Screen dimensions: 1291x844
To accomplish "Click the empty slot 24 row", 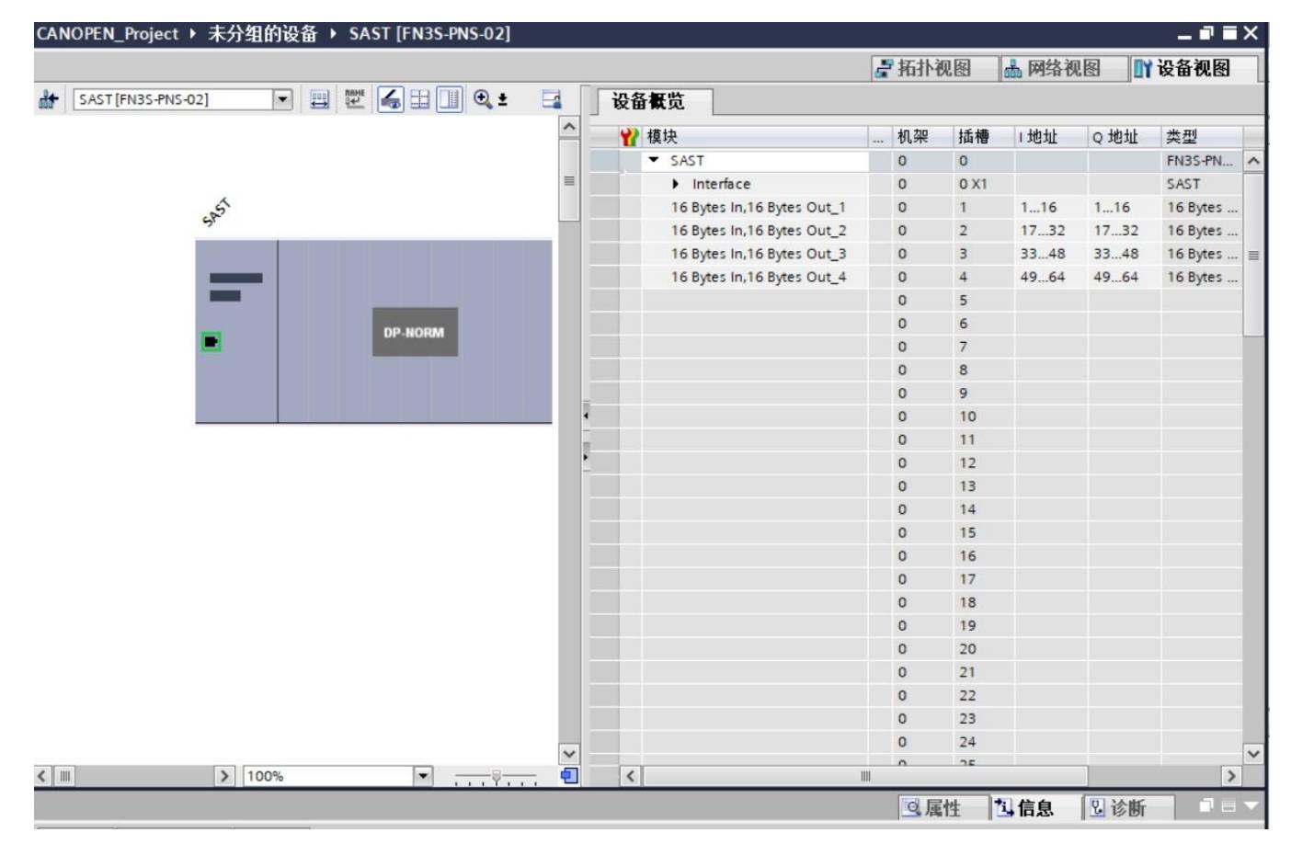I will tap(915, 742).
